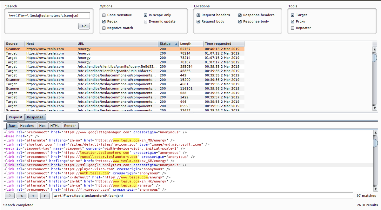Select the Raw view tab

[12, 126]
